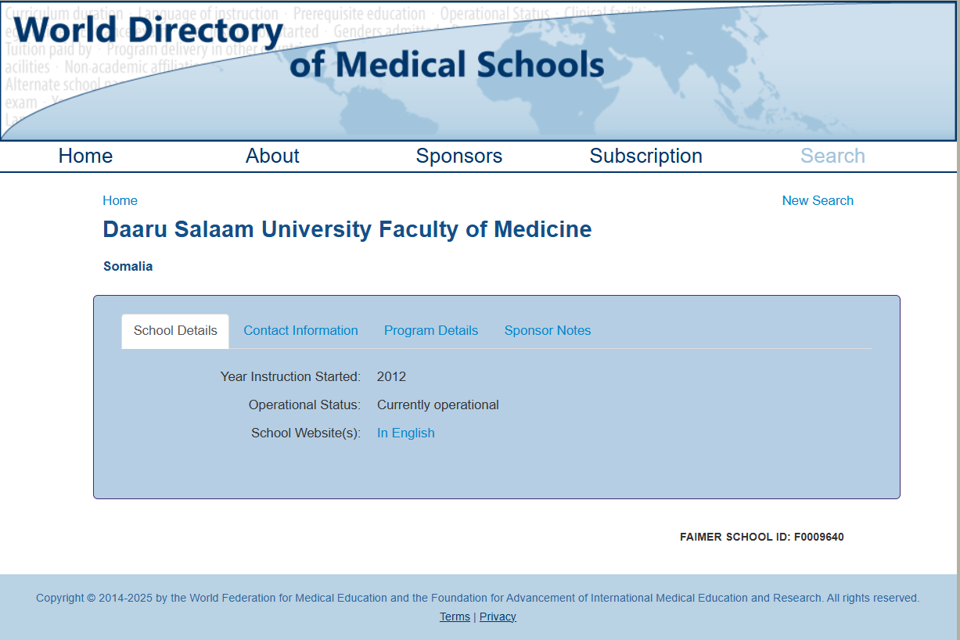The width and height of the screenshot is (960, 640).
Task: Navigate to the About page
Action: pos(272,156)
